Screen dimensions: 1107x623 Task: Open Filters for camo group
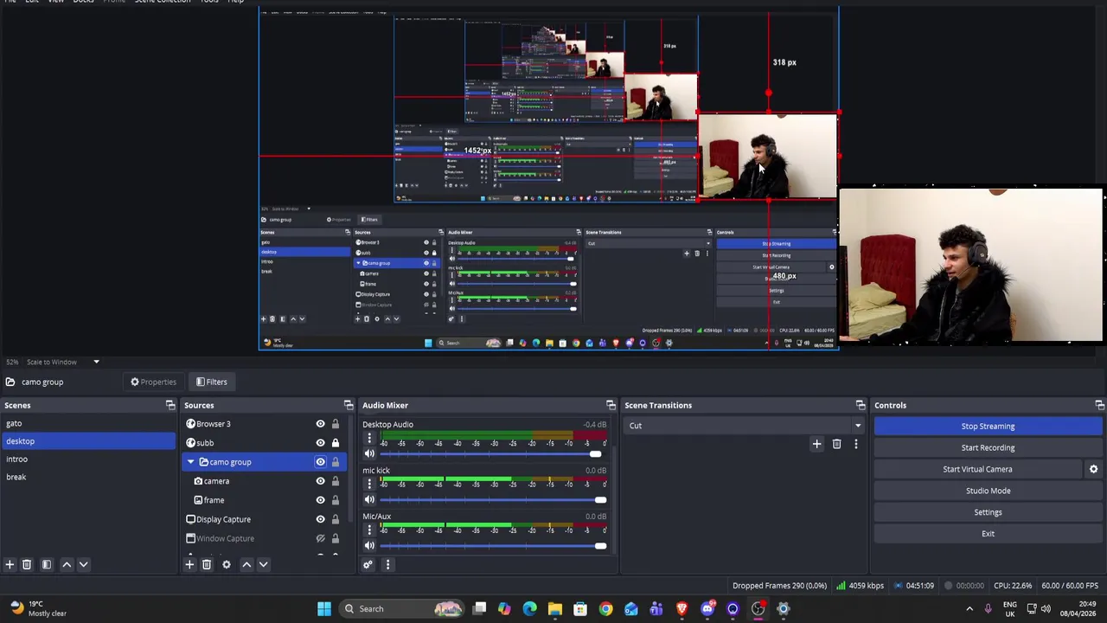click(x=211, y=382)
